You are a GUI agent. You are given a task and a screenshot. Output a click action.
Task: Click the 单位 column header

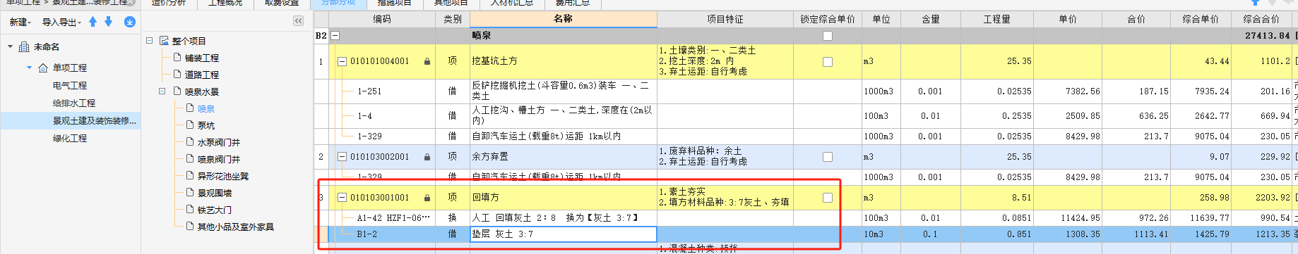pyautogui.click(x=881, y=19)
